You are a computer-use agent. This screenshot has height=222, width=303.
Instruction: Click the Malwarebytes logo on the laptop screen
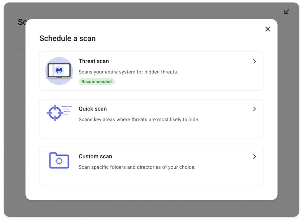59,70
